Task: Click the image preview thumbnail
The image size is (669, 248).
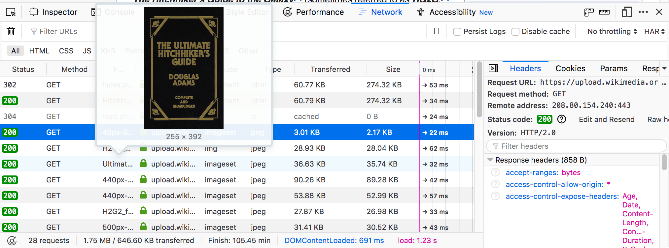Action: 184,68
